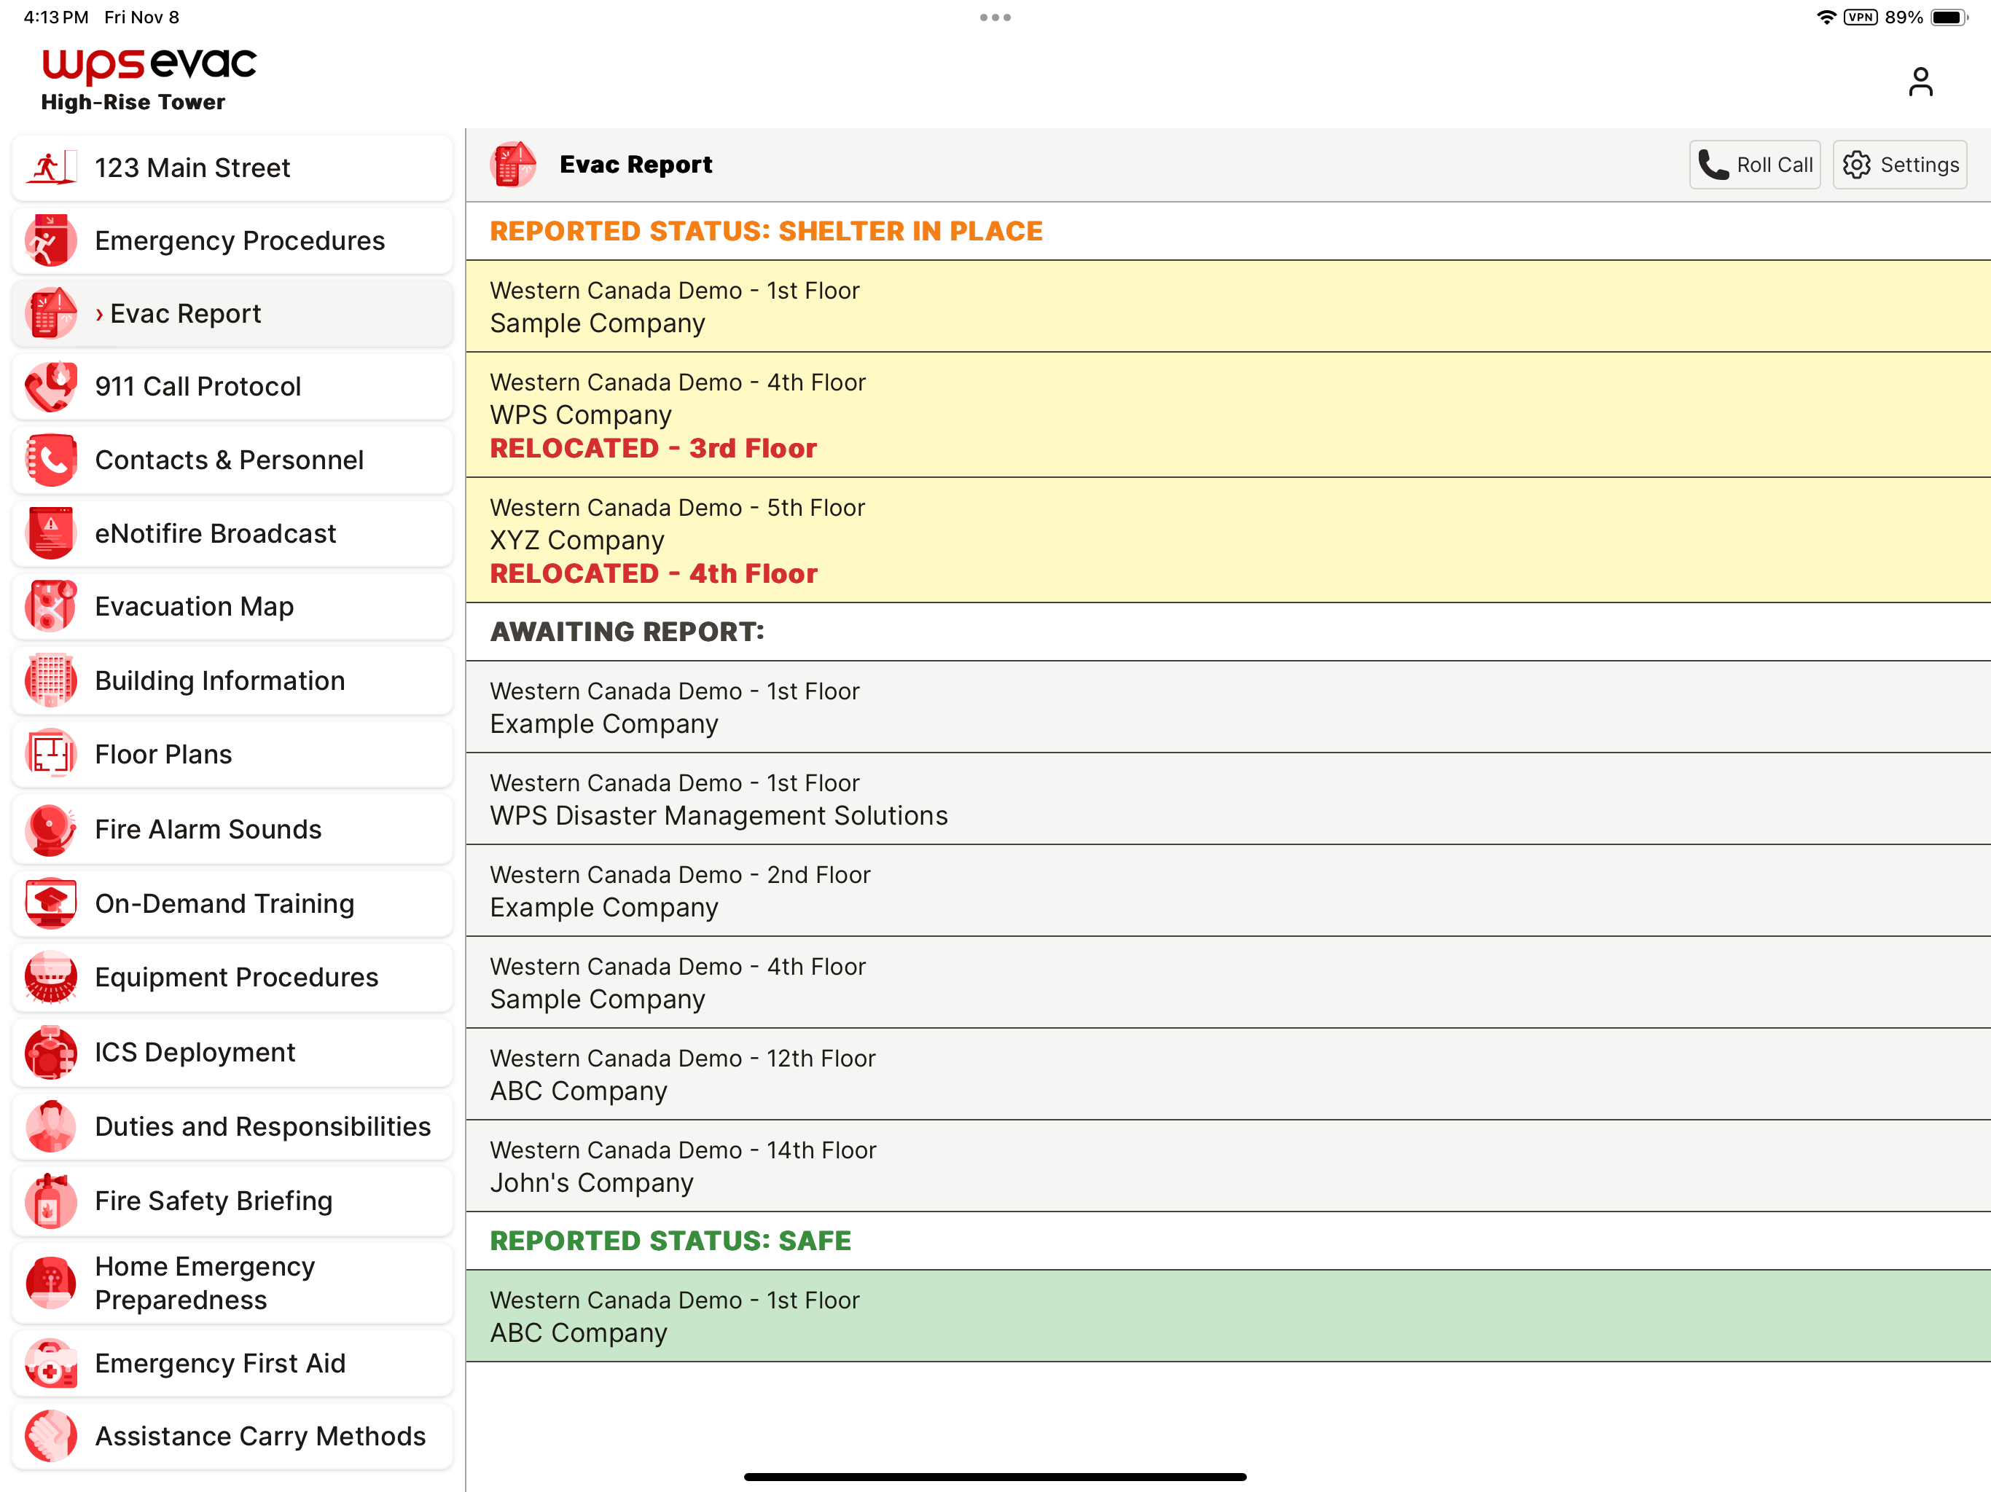This screenshot has width=1991, height=1492.
Task: Tap the home indicator bar
Action: 995,1477
